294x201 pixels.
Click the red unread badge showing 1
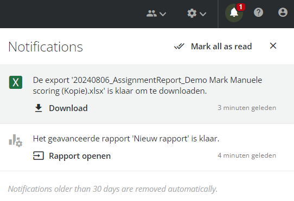(x=241, y=7)
